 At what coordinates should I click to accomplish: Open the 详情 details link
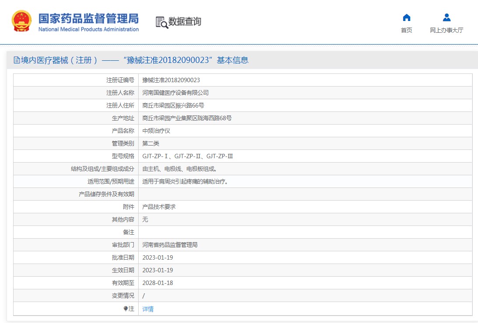point(148,309)
